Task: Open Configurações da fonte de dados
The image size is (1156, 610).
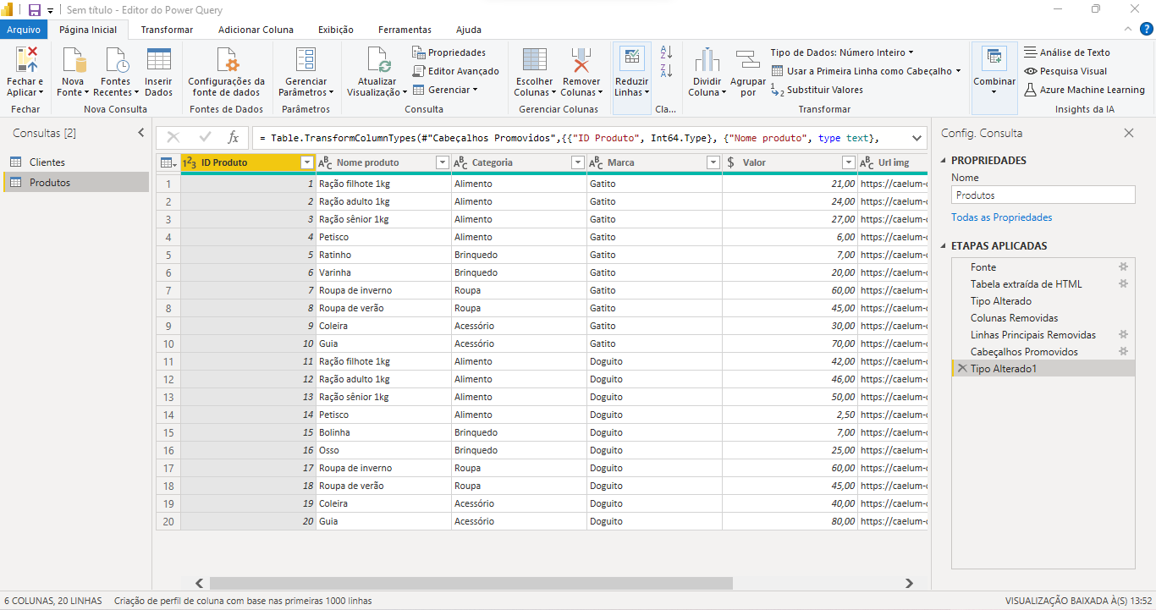Action: click(226, 61)
